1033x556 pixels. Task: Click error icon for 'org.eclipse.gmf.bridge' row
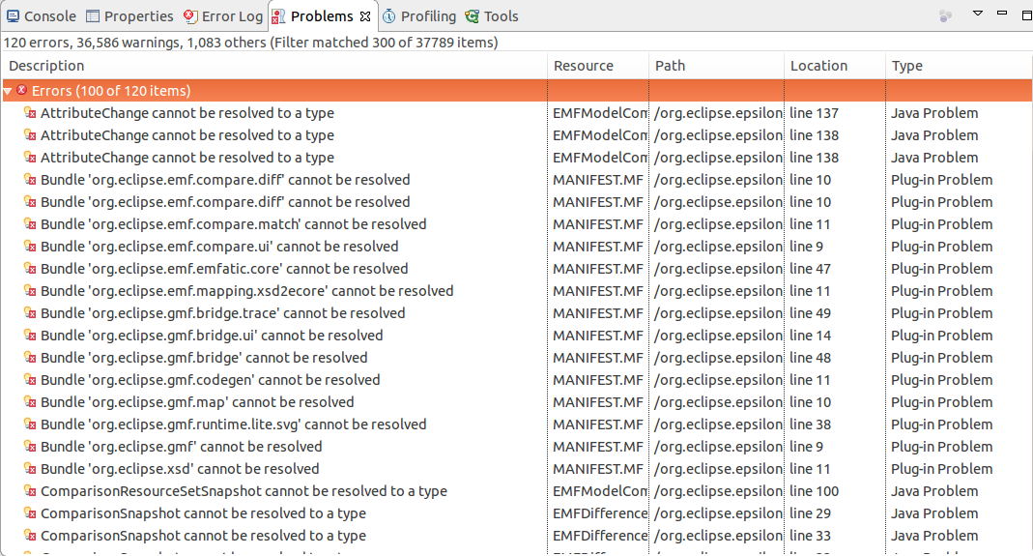30,358
